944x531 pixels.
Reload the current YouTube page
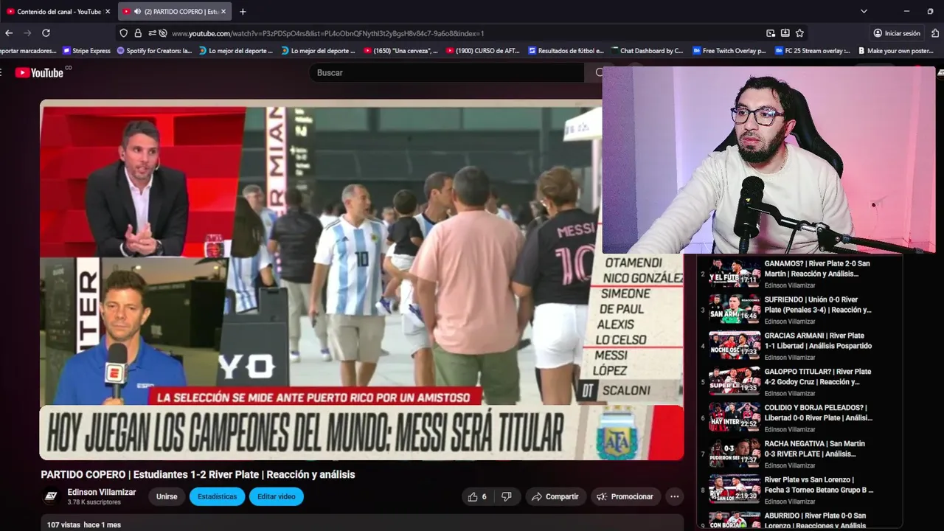46,33
